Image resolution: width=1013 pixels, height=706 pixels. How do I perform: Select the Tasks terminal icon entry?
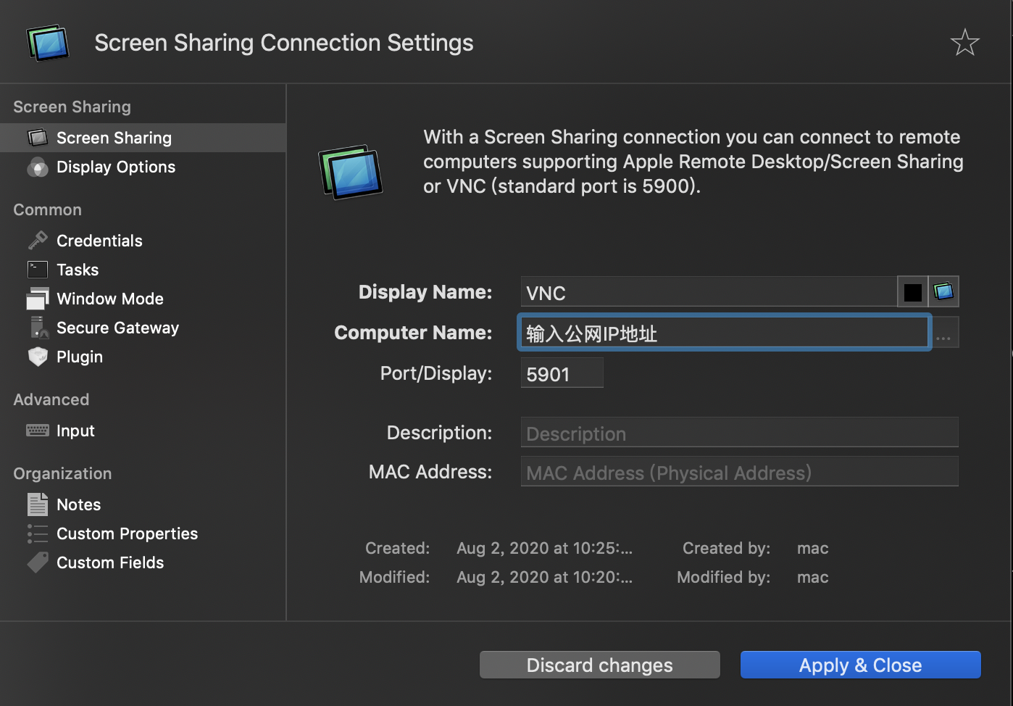tap(38, 270)
